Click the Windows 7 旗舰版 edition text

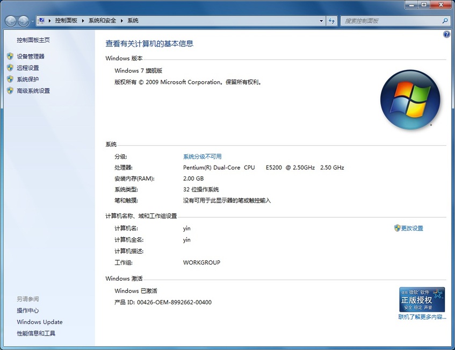click(139, 70)
